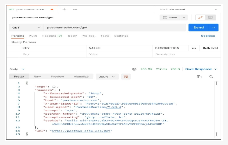Click the "postman-token" key text
228x145 pixels.
point(60,114)
